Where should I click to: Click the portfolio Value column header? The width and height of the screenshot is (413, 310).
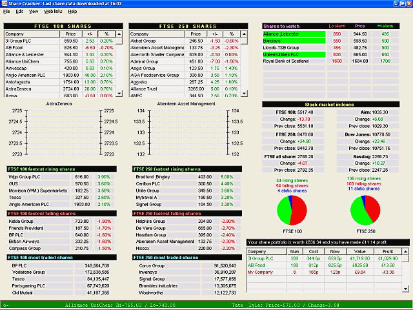click(360, 251)
